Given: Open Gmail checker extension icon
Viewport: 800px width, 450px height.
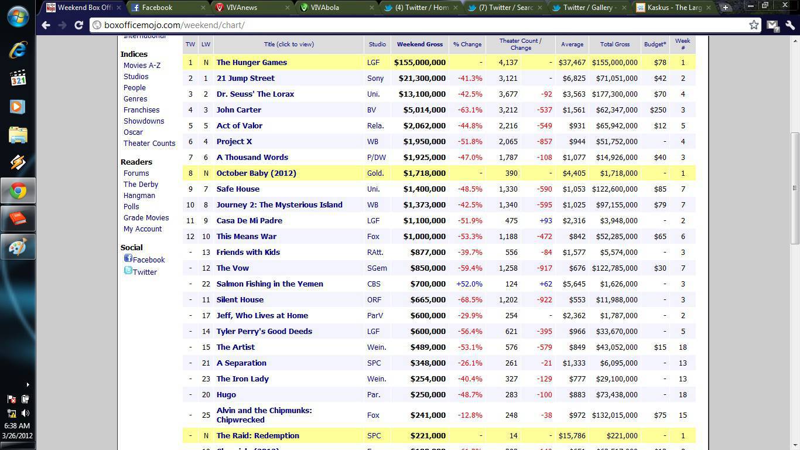Looking at the screenshot, I should point(772,25).
